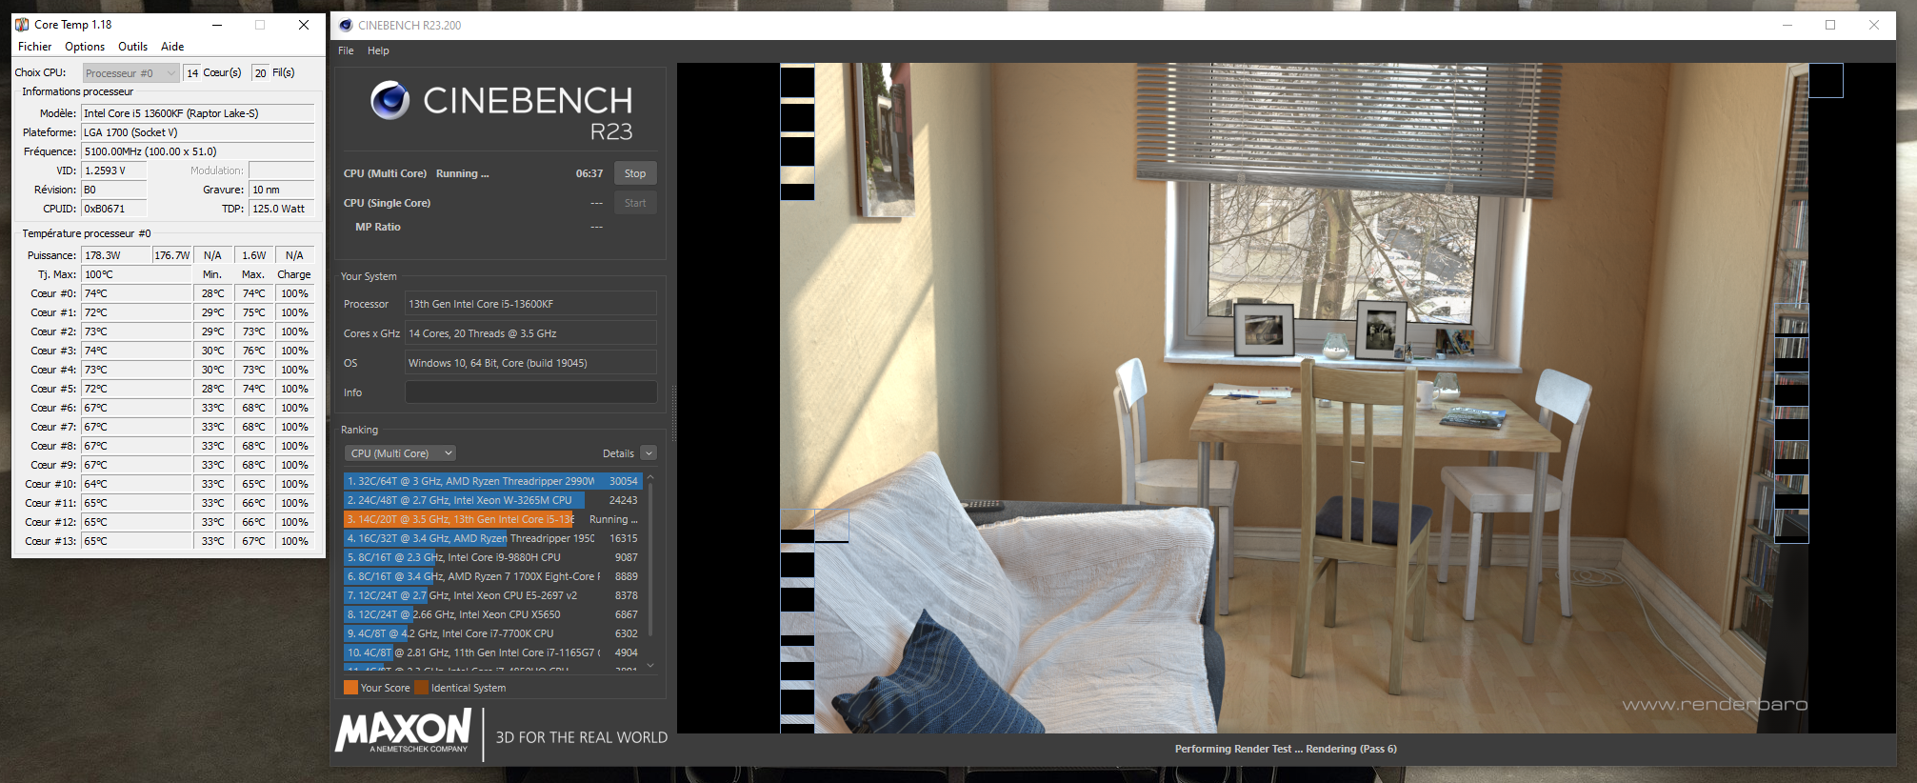The height and width of the screenshot is (783, 1917).
Task: Click the 14 Cœur(s) count box
Action: pos(192,73)
